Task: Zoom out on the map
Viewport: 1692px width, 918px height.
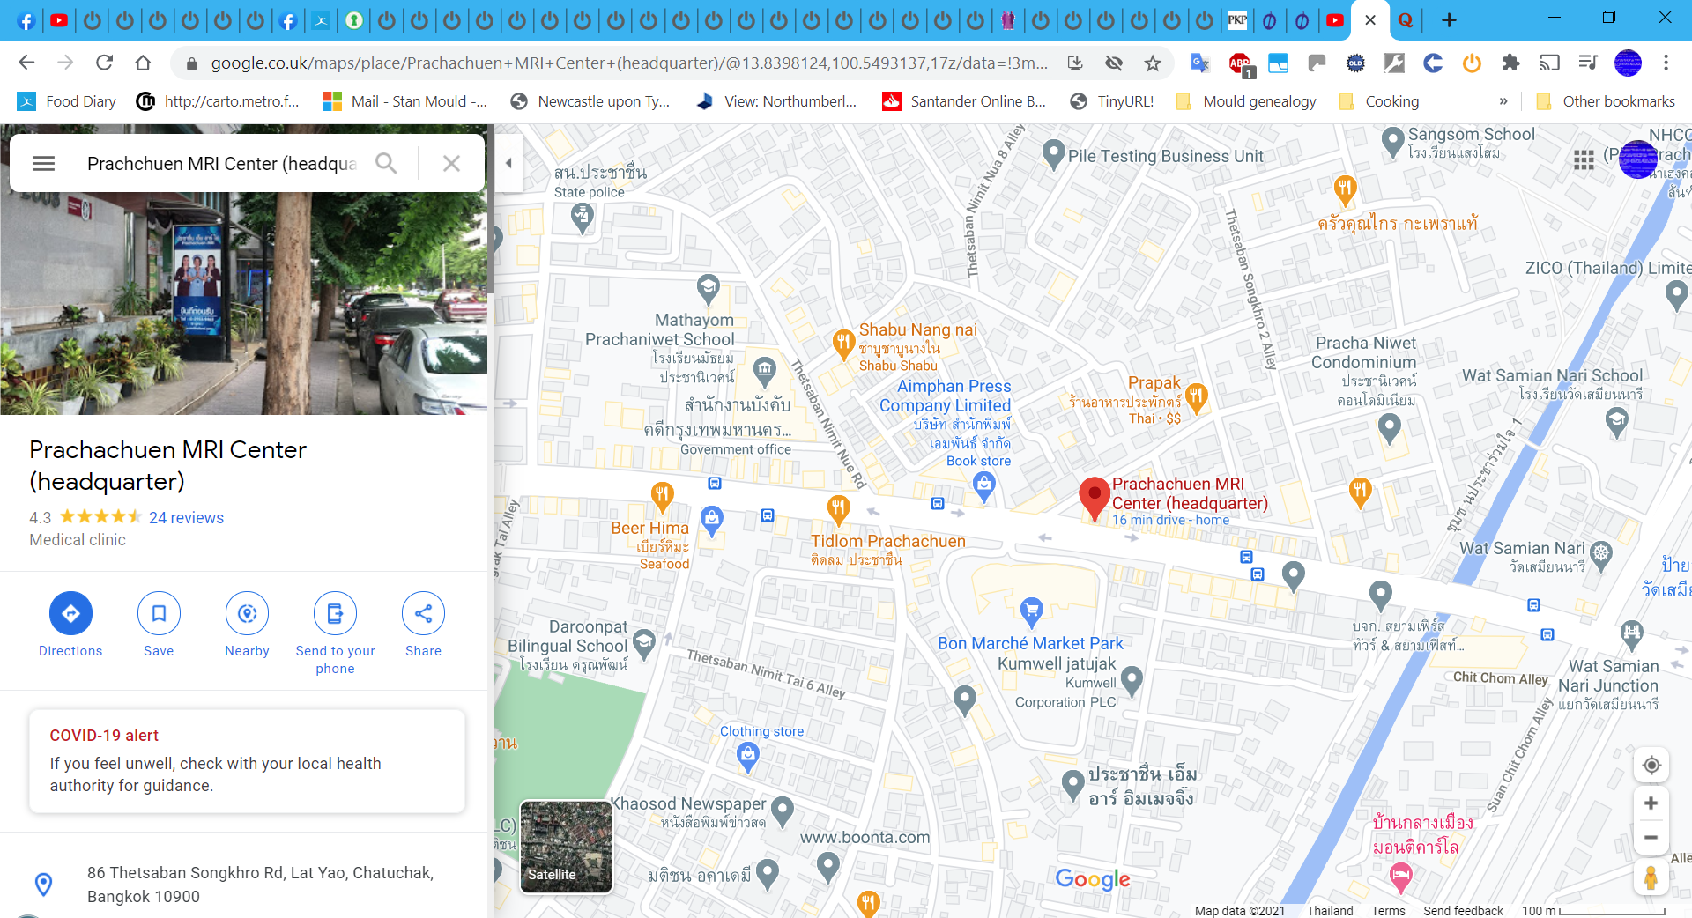Action: 1651,837
